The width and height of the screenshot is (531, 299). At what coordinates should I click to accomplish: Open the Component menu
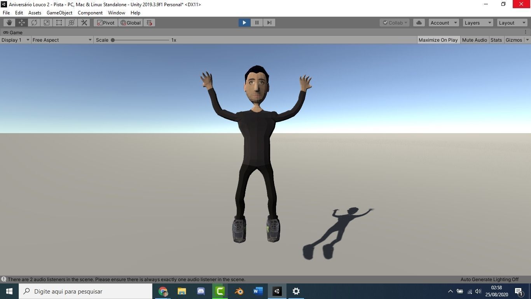90,12
